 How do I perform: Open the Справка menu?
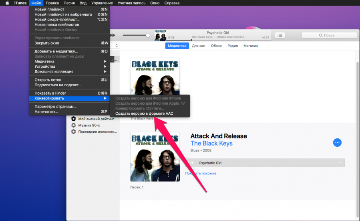(172, 3)
